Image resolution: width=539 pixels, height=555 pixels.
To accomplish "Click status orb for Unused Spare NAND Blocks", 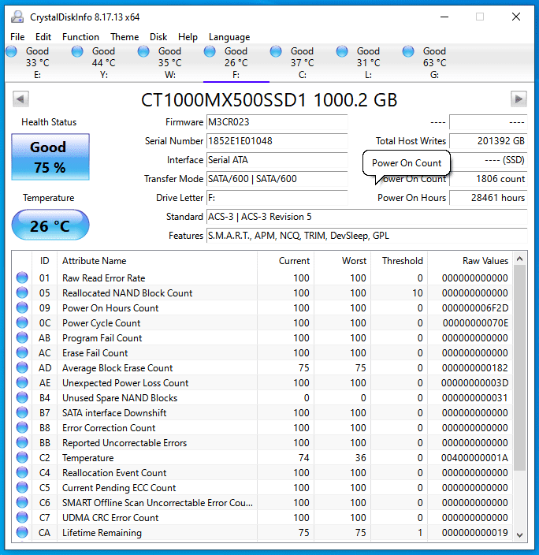I will tap(22, 397).
